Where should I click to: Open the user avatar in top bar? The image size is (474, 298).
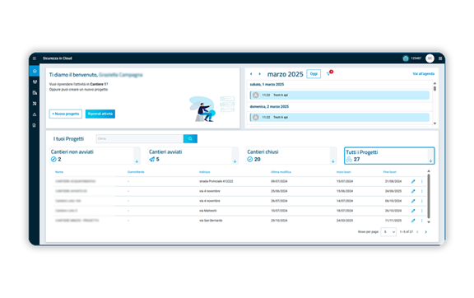430,58
